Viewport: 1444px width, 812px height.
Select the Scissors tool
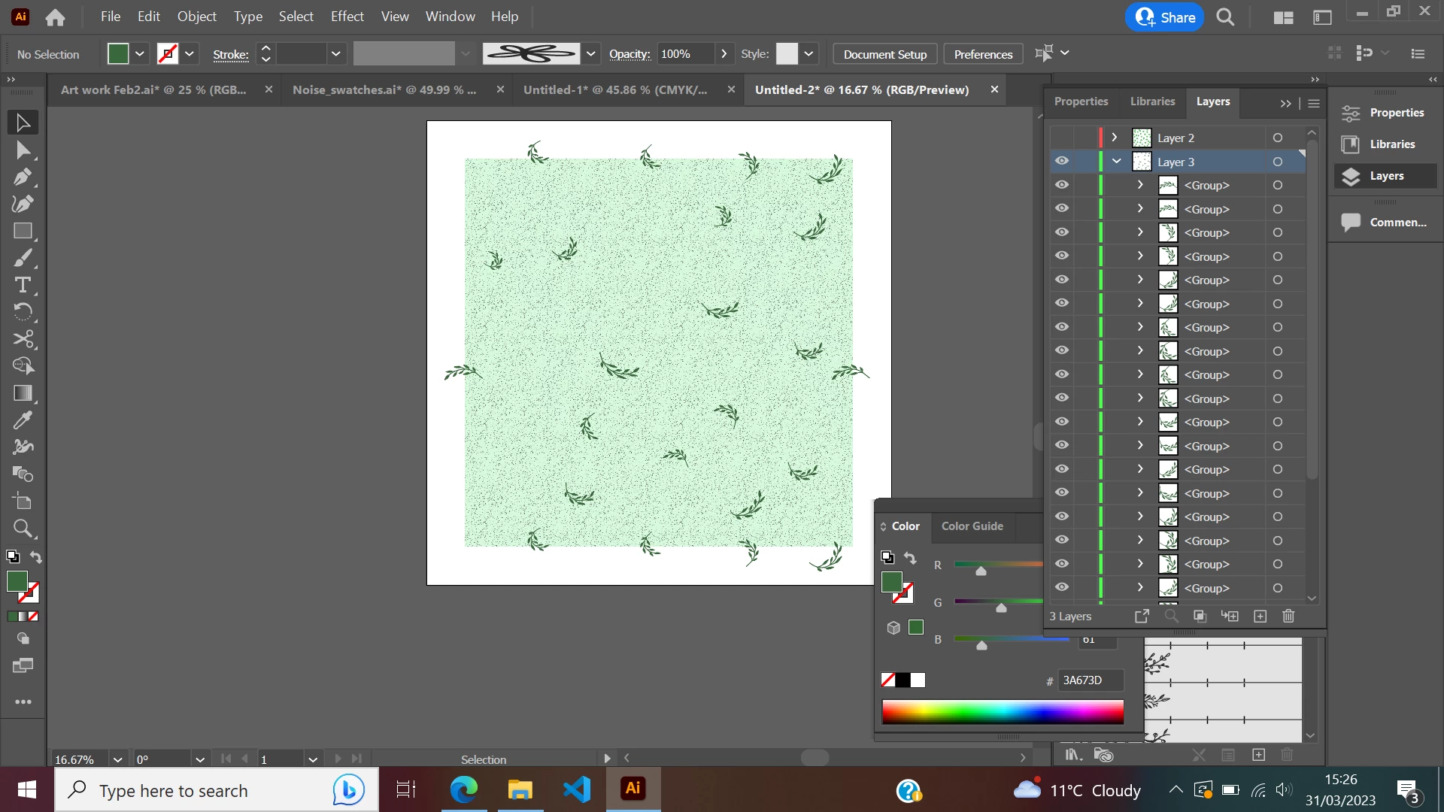click(23, 339)
